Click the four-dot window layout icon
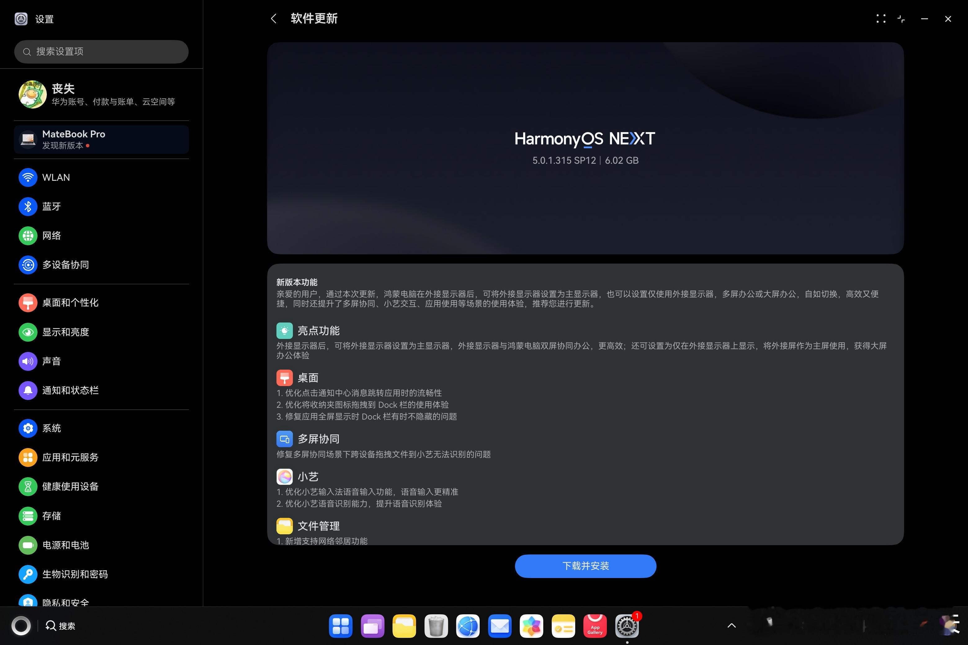 pos(881,19)
